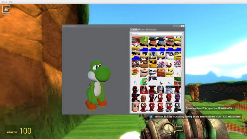Select the purple Bonnie bunny thumbnail

click(x=169, y=56)
